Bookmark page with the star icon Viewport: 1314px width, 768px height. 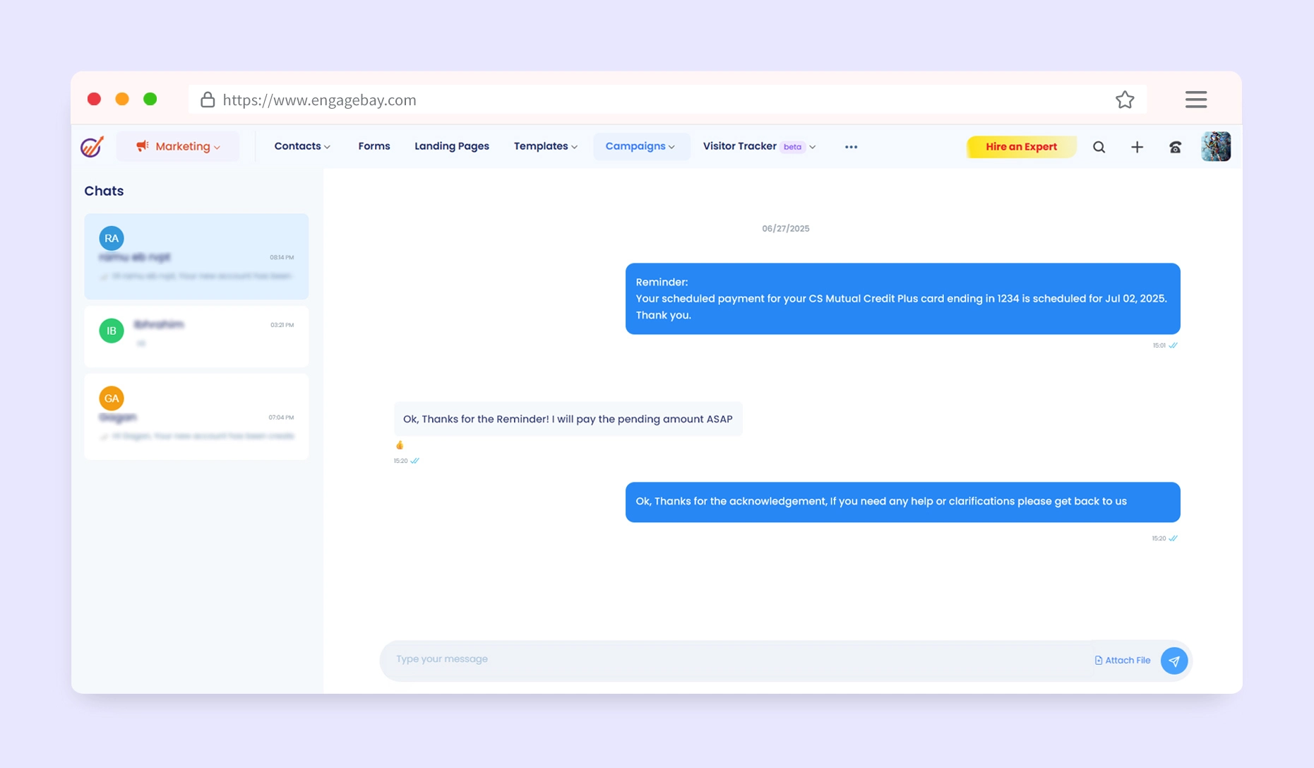click(x=1125, y=100)
